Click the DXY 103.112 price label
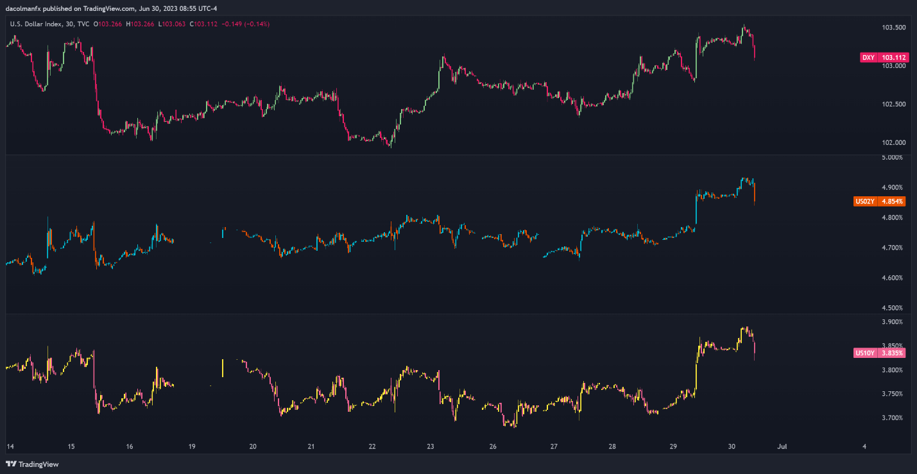 click(883, 58)
